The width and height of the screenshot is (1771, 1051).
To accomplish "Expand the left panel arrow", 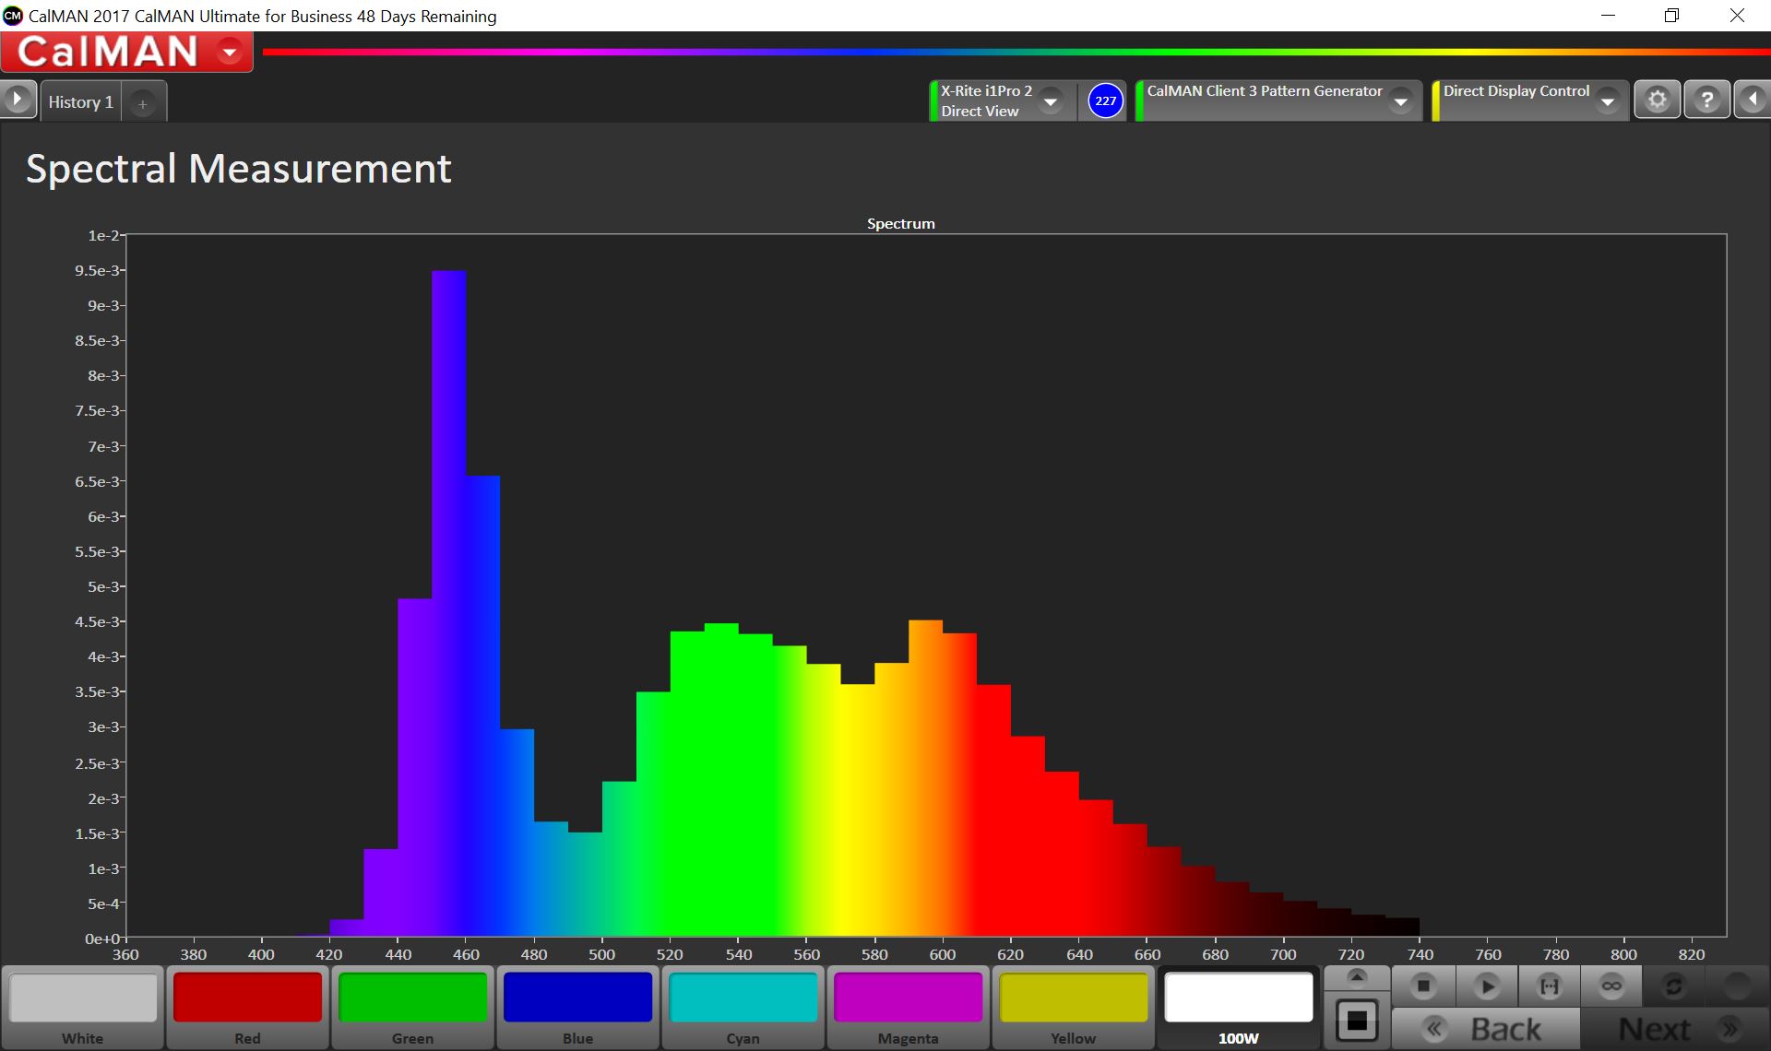I will pos(18,100).
